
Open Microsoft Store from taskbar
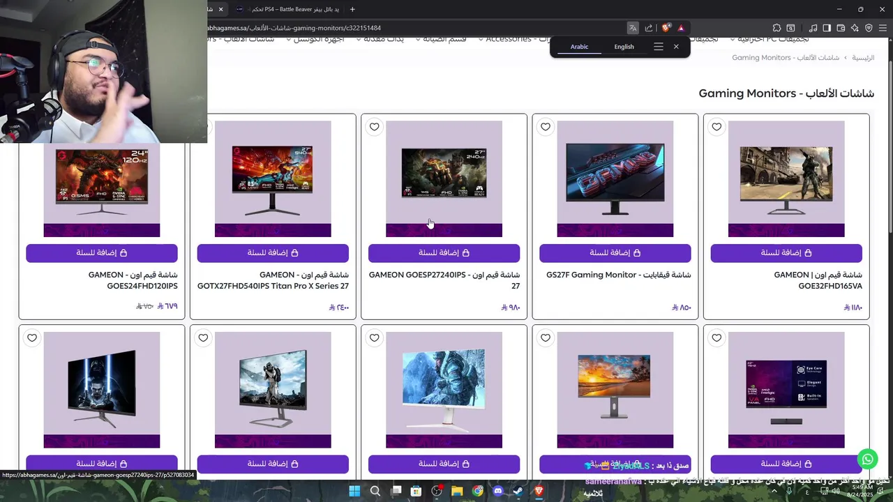click(416, 491)
